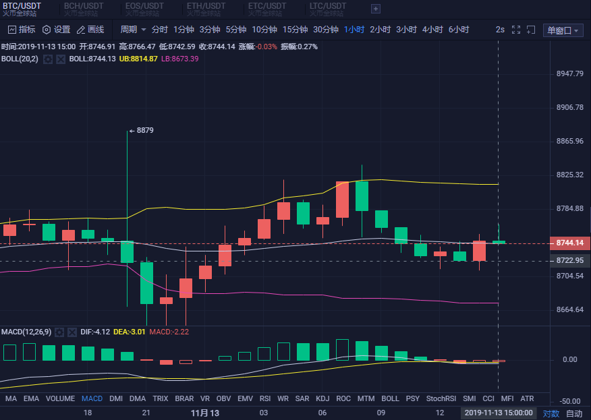
Task: Open MACD indicator settings gear icon
Action: point(61,332)
